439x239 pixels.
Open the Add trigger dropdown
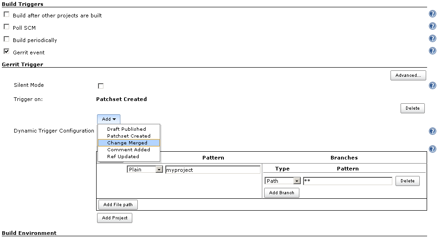point(108,119)
